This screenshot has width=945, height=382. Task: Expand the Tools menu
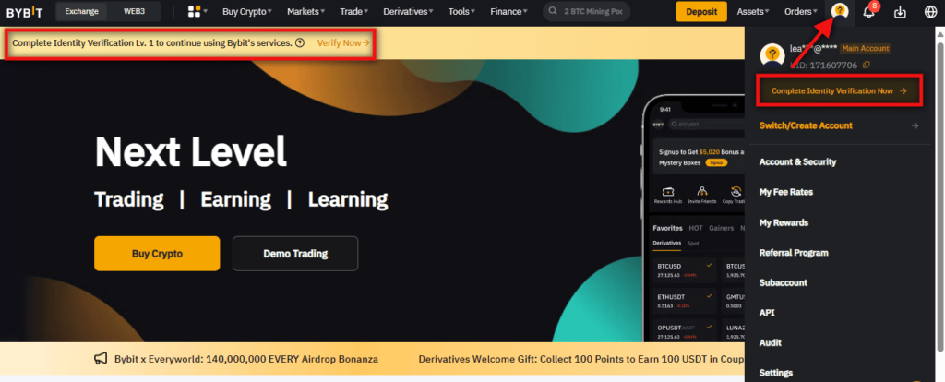coord(461,11)
